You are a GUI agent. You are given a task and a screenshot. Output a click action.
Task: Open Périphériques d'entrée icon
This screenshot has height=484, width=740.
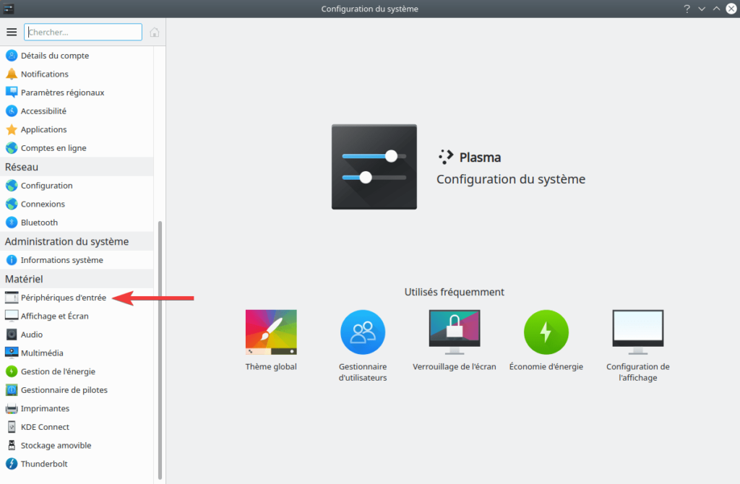[x=12, y=297]
